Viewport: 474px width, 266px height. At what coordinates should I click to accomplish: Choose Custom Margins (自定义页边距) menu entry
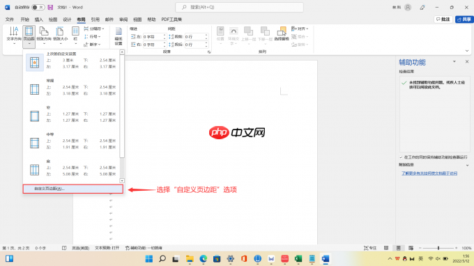(x=73, y=189)
